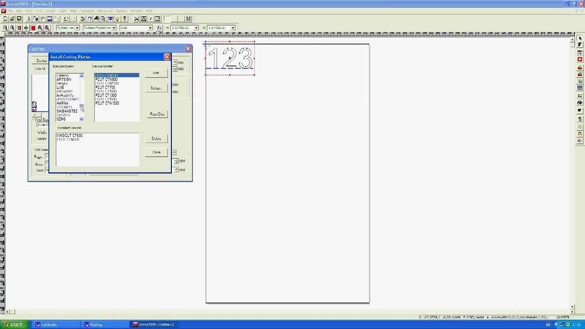Select LIJIE in the manufacturer list
Image resolution: width=585 pixels, height=329 pixels.
click(60, 87)
